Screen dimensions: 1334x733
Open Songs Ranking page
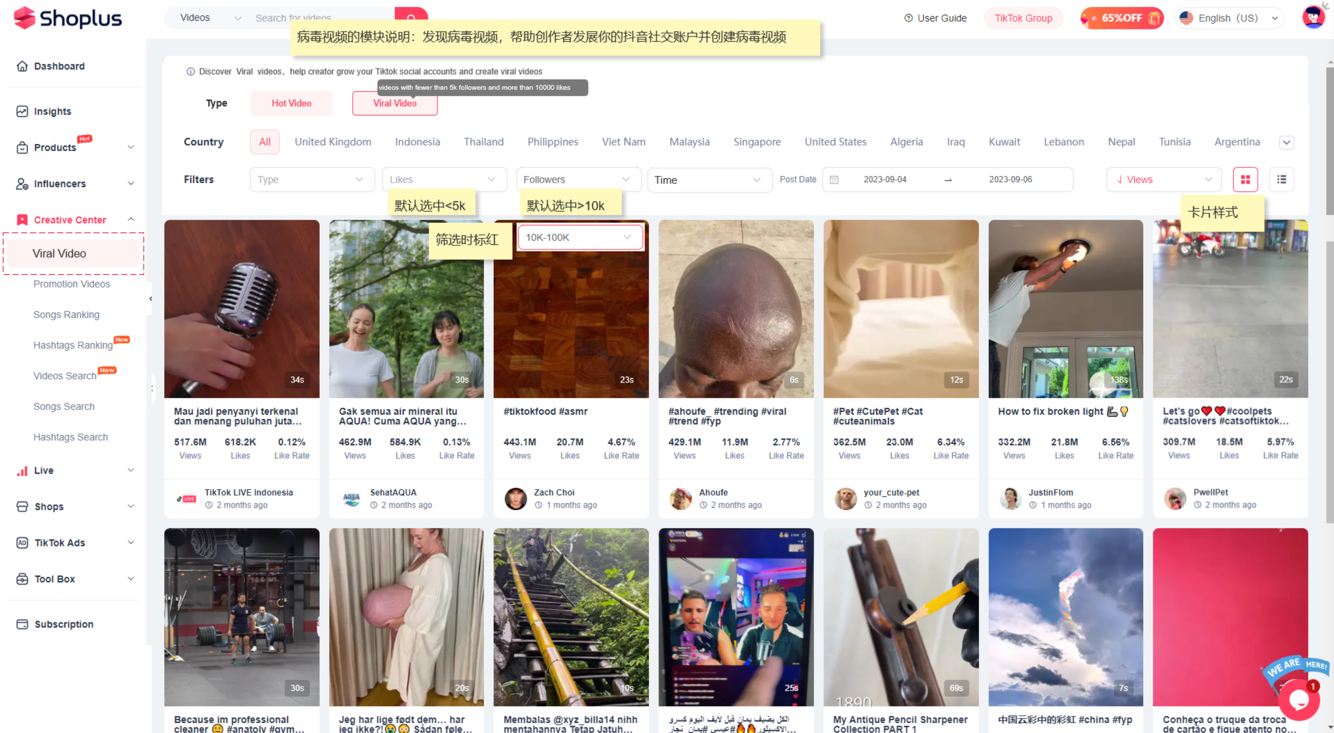(66, 315)
